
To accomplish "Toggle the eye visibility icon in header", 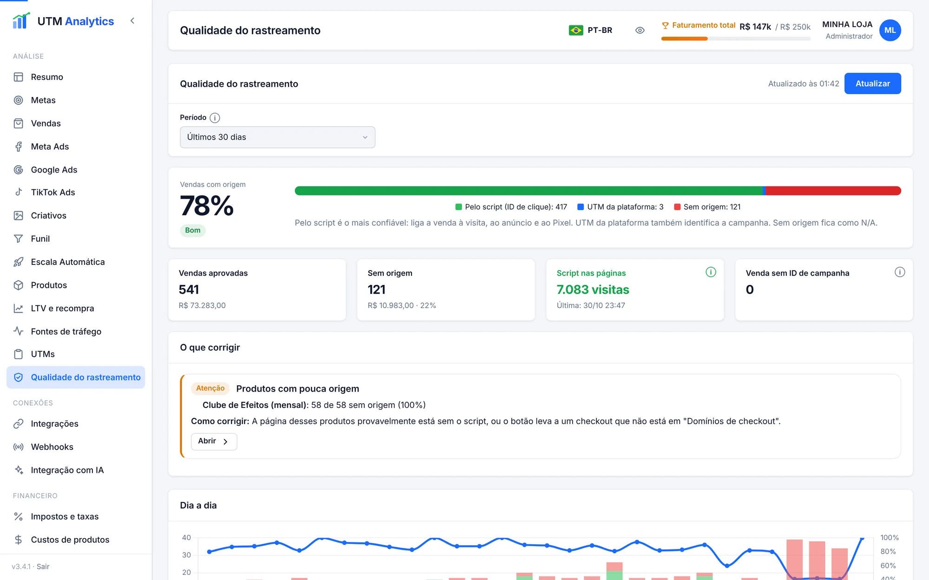I will click(x=640, y=30).
